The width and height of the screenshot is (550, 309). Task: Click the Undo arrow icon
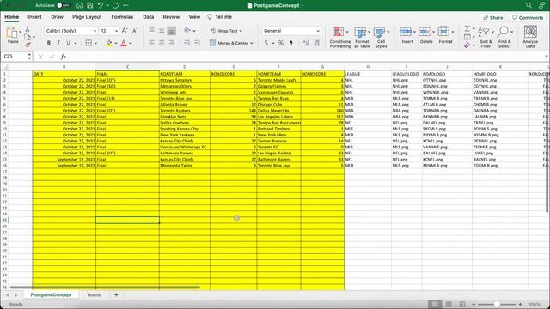tap(101, 5)
